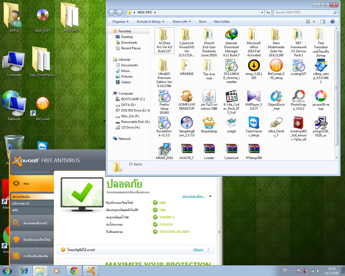Select Recent Places in navigation pane

click(x=131, y=48)
